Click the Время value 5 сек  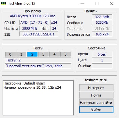(102, 54)
